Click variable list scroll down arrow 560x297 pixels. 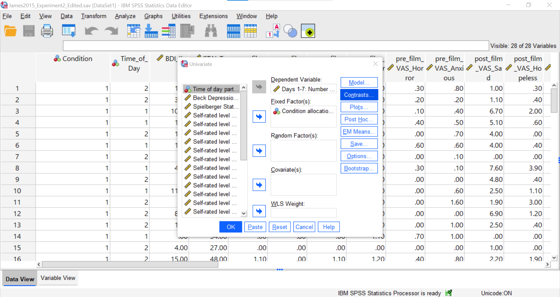[244, 214]
